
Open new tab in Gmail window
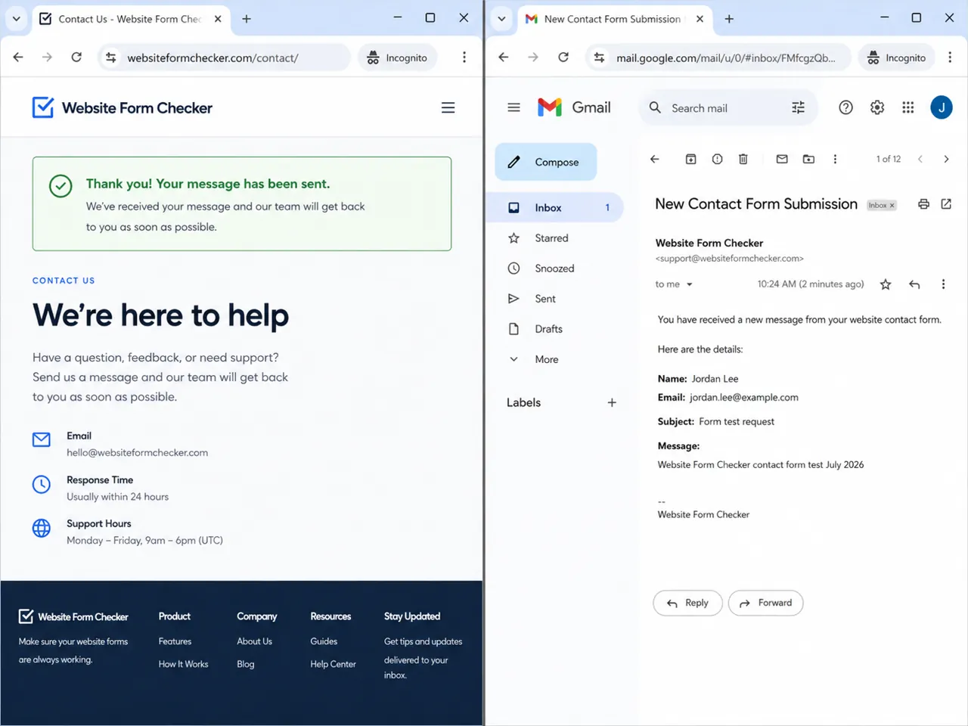729,19
